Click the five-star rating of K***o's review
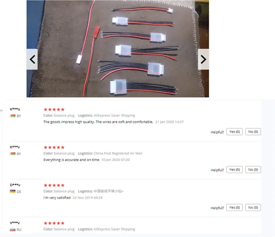 point(54,109)
